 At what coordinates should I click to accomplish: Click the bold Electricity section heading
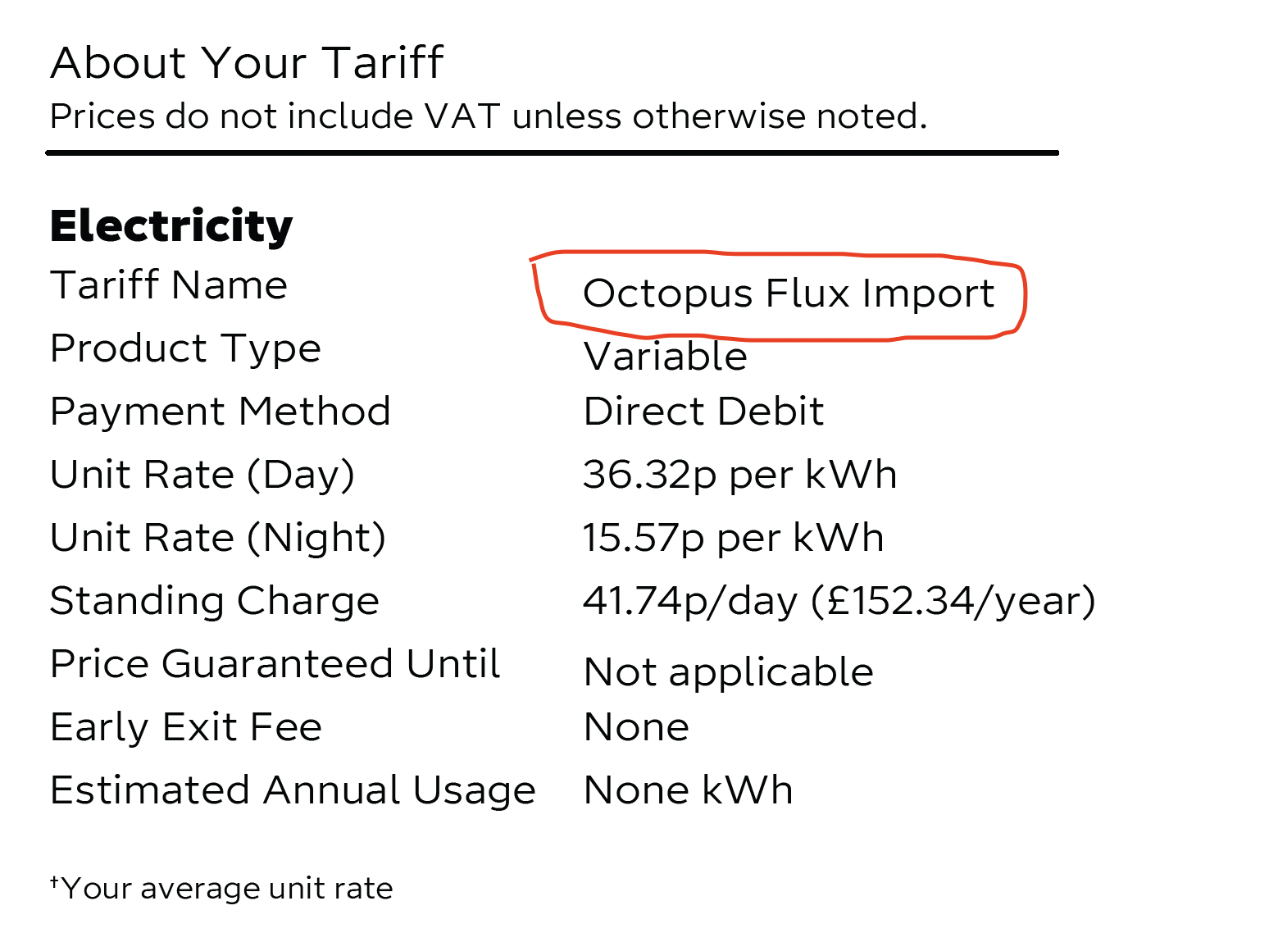pyautogui.click(x=171, y=226)
